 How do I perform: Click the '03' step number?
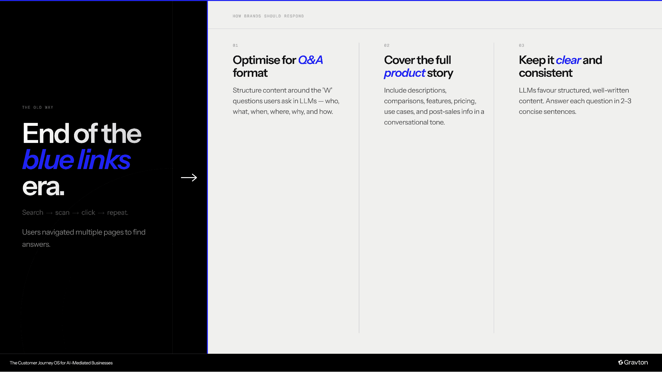click(x=521, y=45)
